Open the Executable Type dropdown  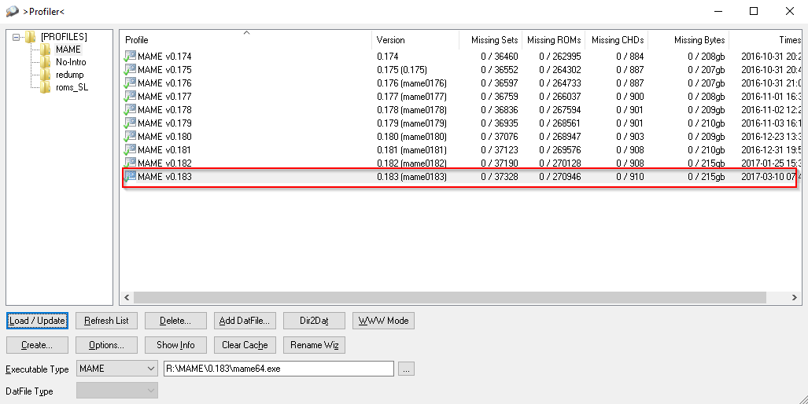click(x=151, y=369)
